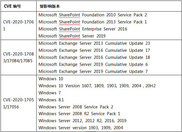This screenshot has width=182, height=132.
Task: Click the 受影响版本 header cell
Action: [x=109, y=6]
